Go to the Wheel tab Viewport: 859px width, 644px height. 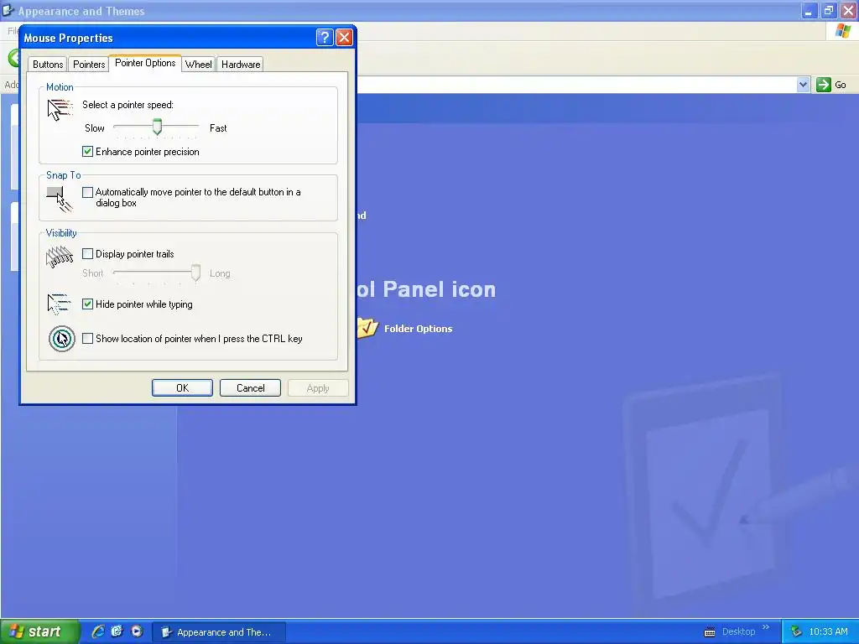(198, 64)
